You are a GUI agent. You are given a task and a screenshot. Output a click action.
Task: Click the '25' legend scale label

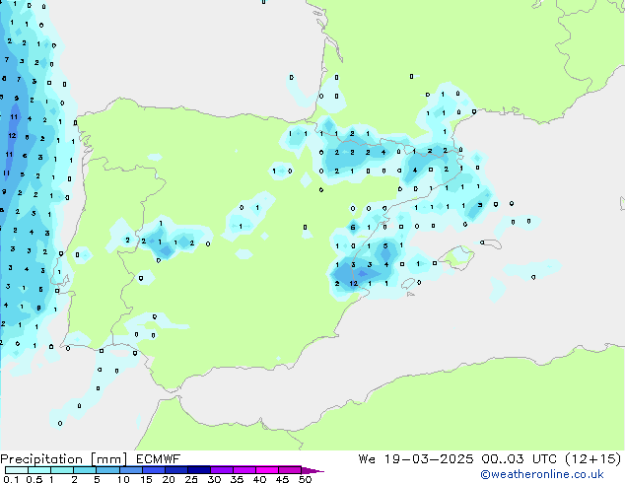tap(191, 479)
